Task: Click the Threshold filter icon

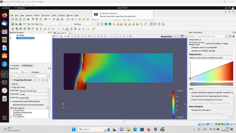Action: click(x=29, y=29)
